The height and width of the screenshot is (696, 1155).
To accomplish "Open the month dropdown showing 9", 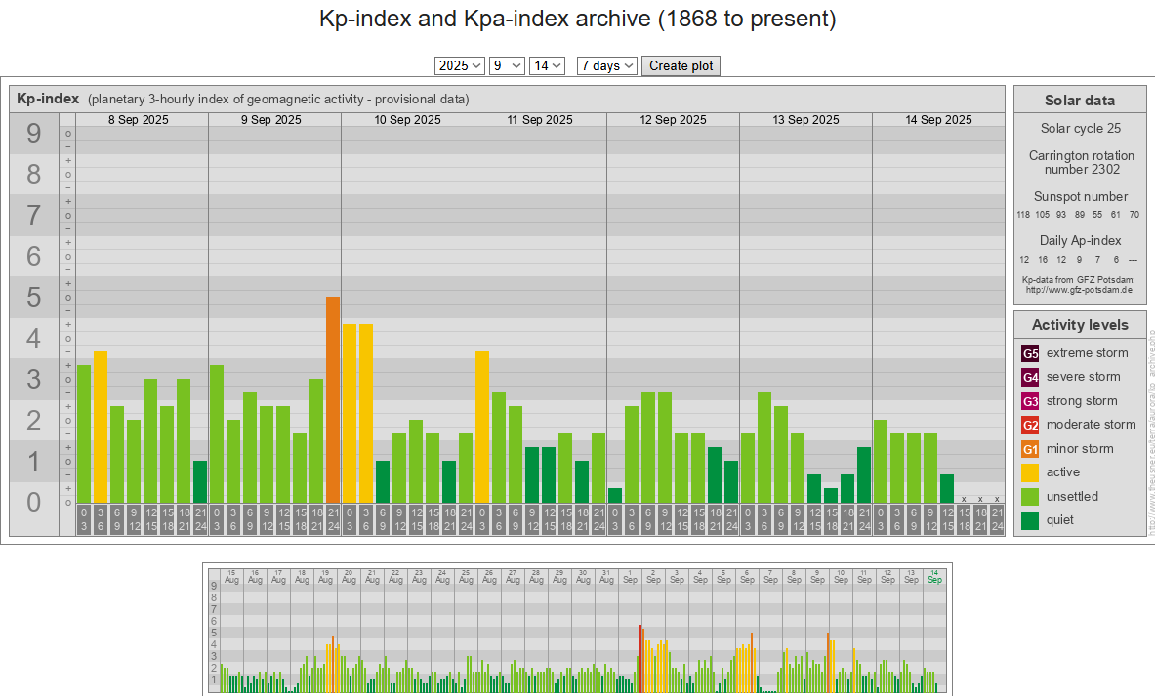I will pyautogui.click(x=507, y=65).
